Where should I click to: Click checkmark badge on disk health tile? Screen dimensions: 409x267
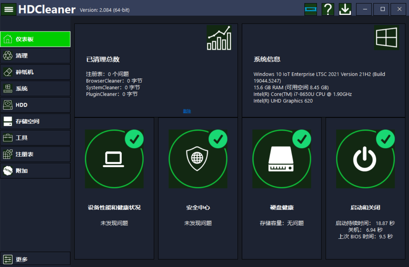click(302, 139)
